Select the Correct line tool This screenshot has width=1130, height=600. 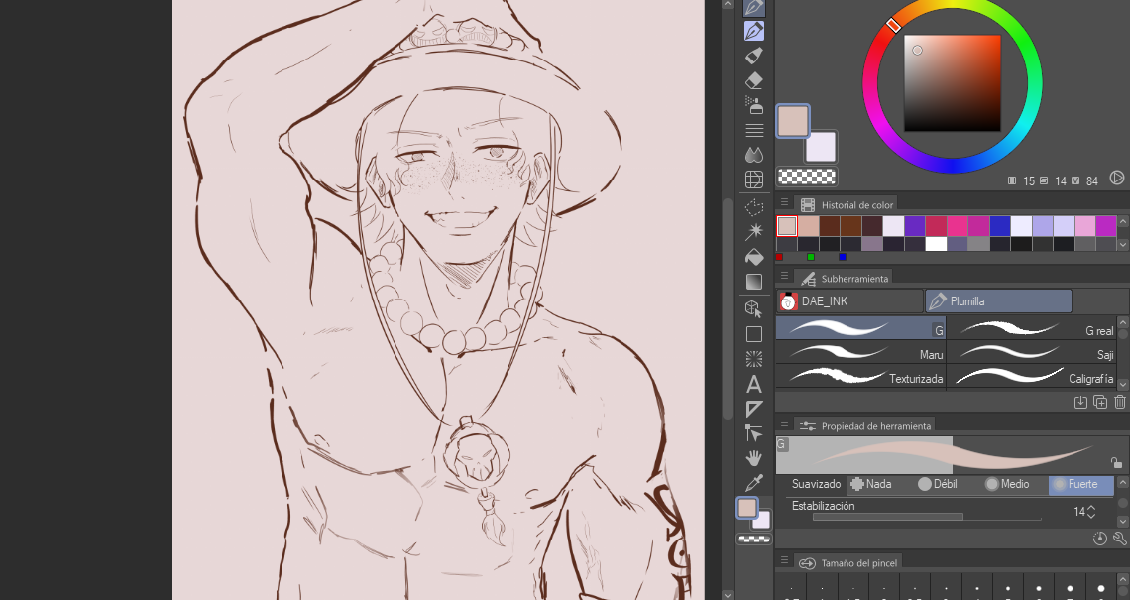[753, 433]
